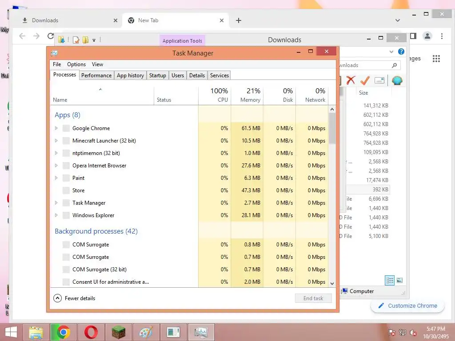Click the Chrome forward arrow
The height and width of the screenshot is (341, 455).
coord(36,36)
